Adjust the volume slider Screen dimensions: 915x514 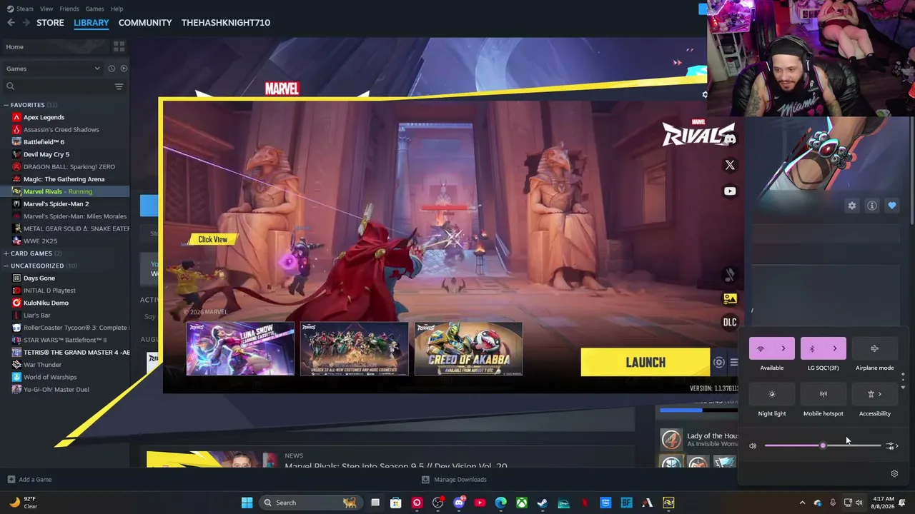(823, 445)
